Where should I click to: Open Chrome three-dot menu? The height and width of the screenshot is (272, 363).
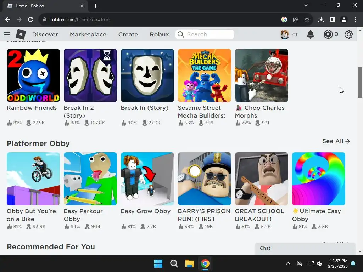click(x=355, y=20)
